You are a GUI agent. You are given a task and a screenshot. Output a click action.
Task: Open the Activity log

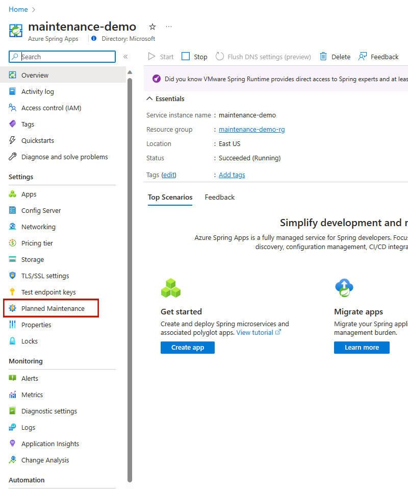pos(38,91)
